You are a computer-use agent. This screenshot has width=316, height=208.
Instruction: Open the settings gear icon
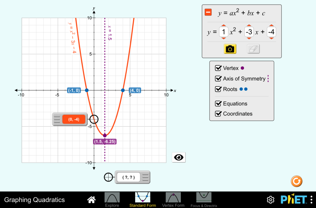[270, 200]
